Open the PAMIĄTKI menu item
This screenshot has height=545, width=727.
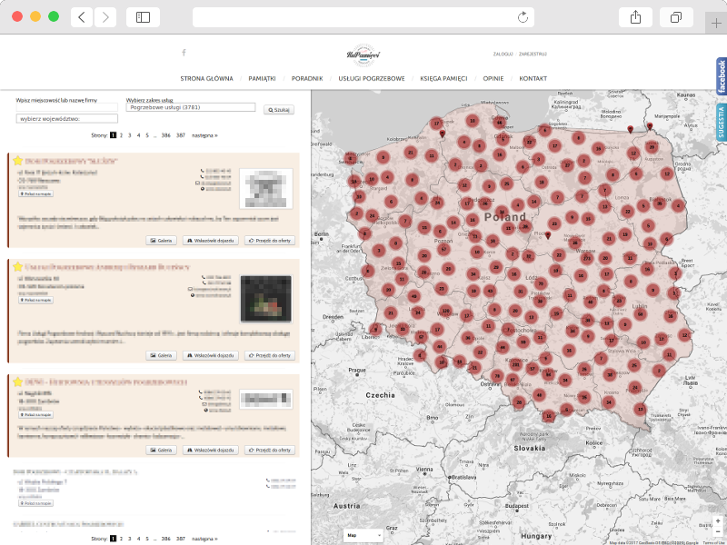262,79
